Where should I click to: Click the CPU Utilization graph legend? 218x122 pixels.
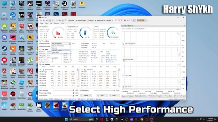[x=128, y=60]
